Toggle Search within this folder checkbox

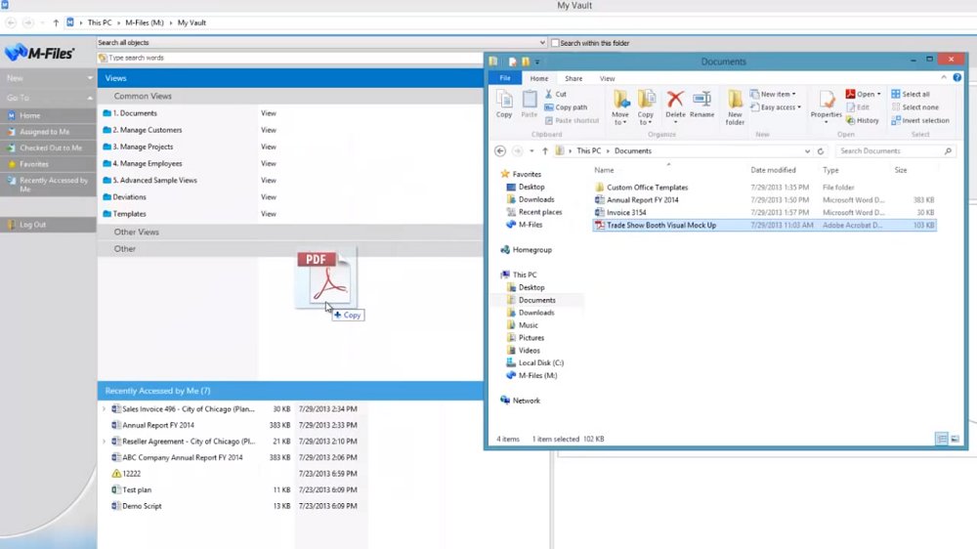(x=555, y=43)
